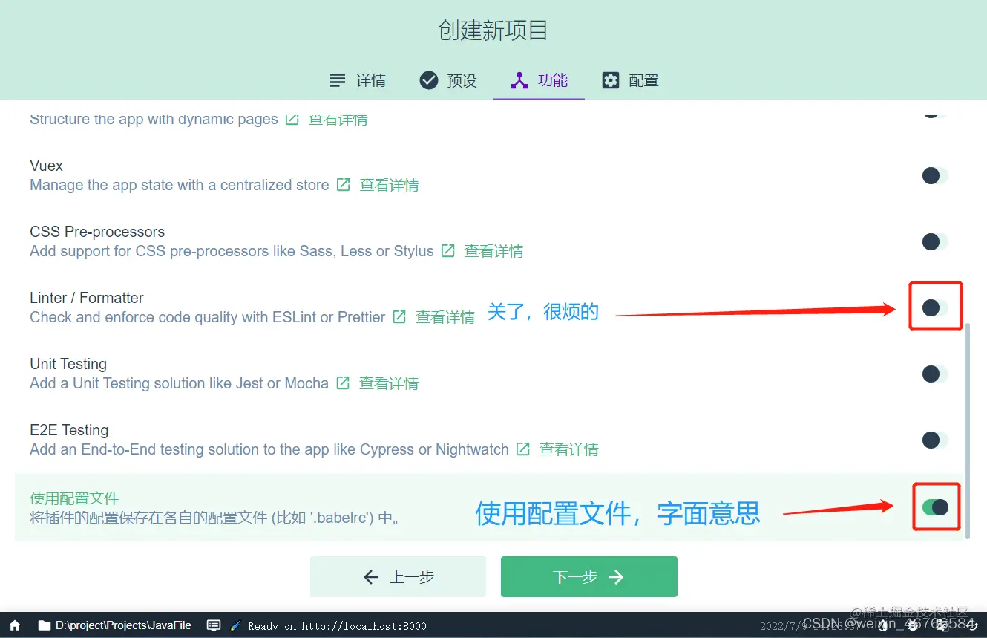Disable the 使用配置文件 toggle
Image resolution: width=987 pixels, height=638 pixels.
(x=936, y=507)
